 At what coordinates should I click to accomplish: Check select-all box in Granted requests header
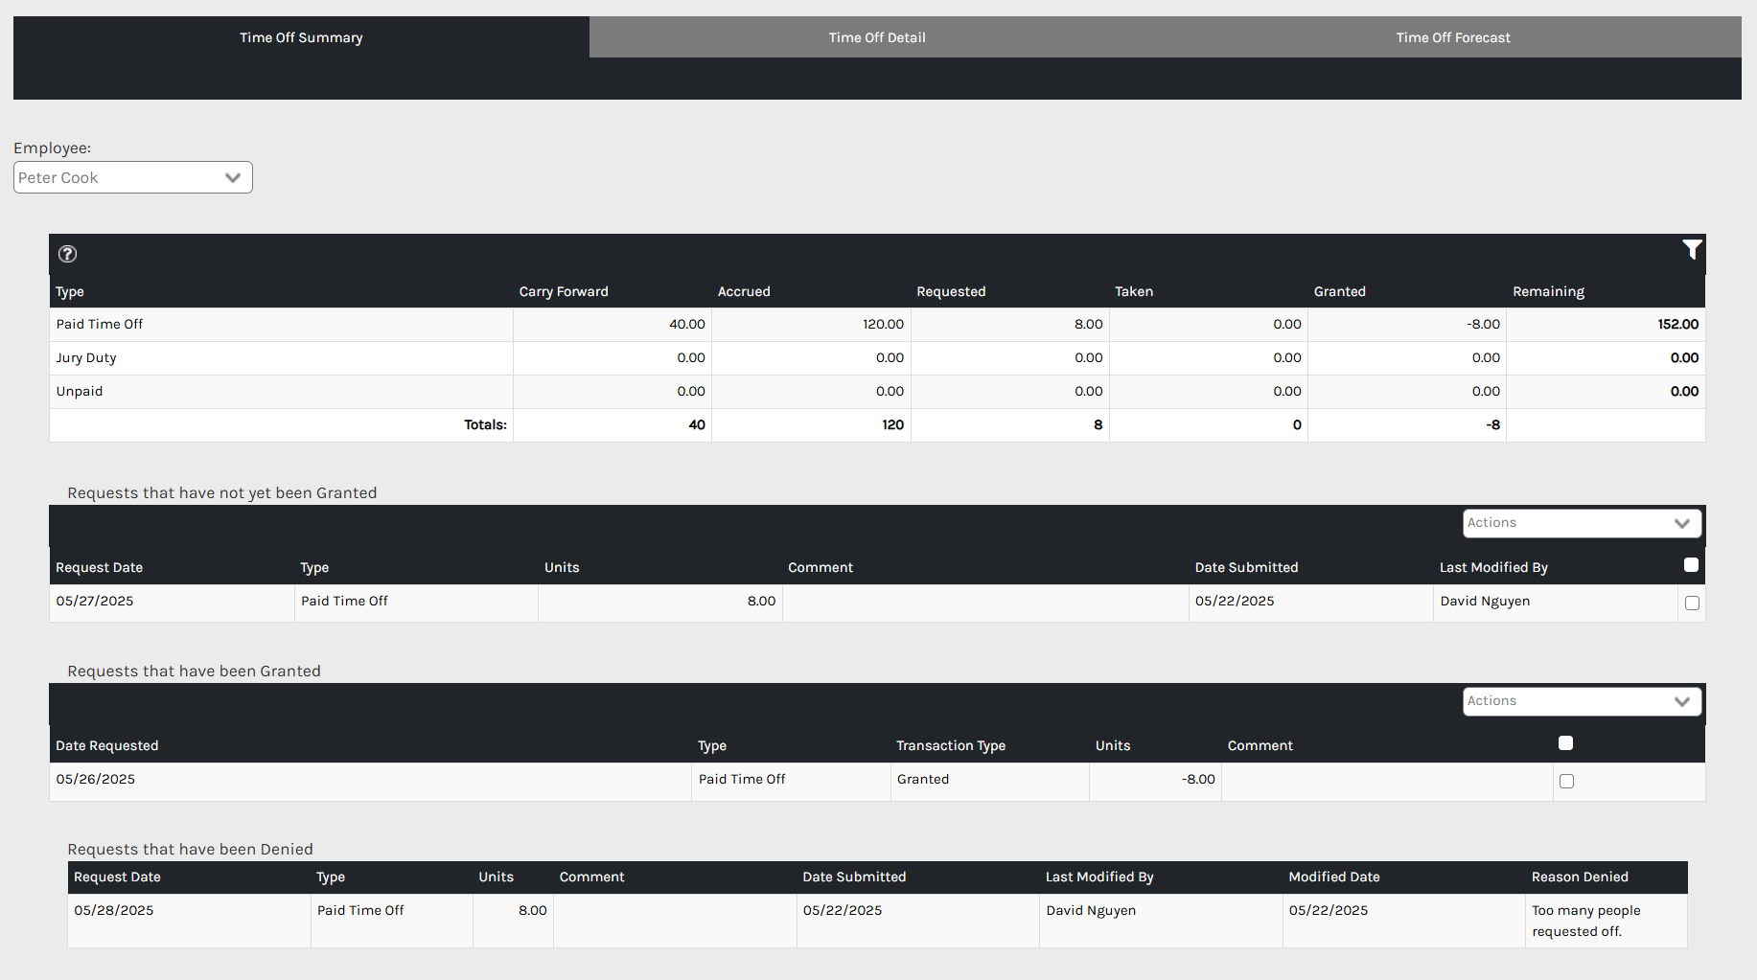click(1565, 743)
